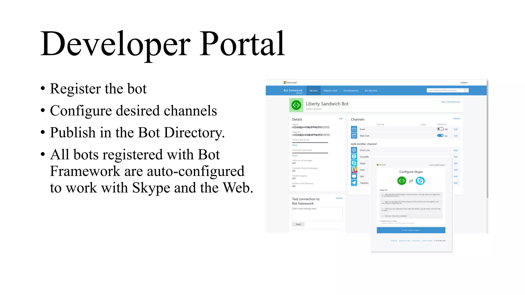
Task: Open the Documentation tab
Action: [351, 91]
